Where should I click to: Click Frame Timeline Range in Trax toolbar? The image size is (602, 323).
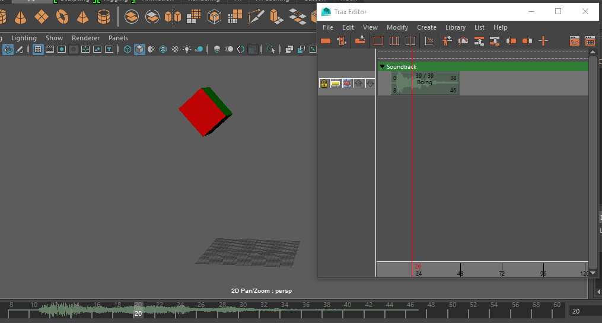click(394, 41)
